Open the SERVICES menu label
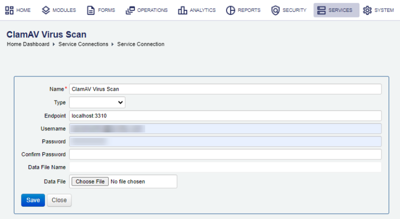This screenshot has height=219, width=400. pyautogui.click(x=341, y=10)
